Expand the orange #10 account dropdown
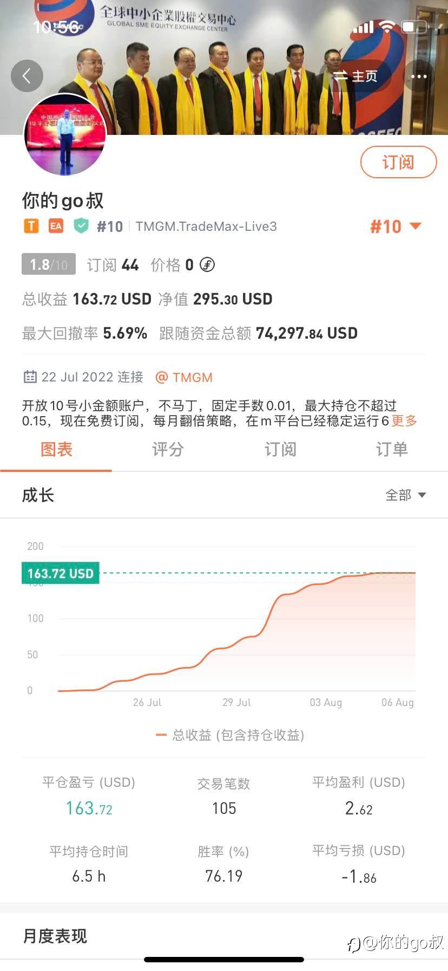The image size is (448, 971). pyautogui.click(x=396, y=226)
